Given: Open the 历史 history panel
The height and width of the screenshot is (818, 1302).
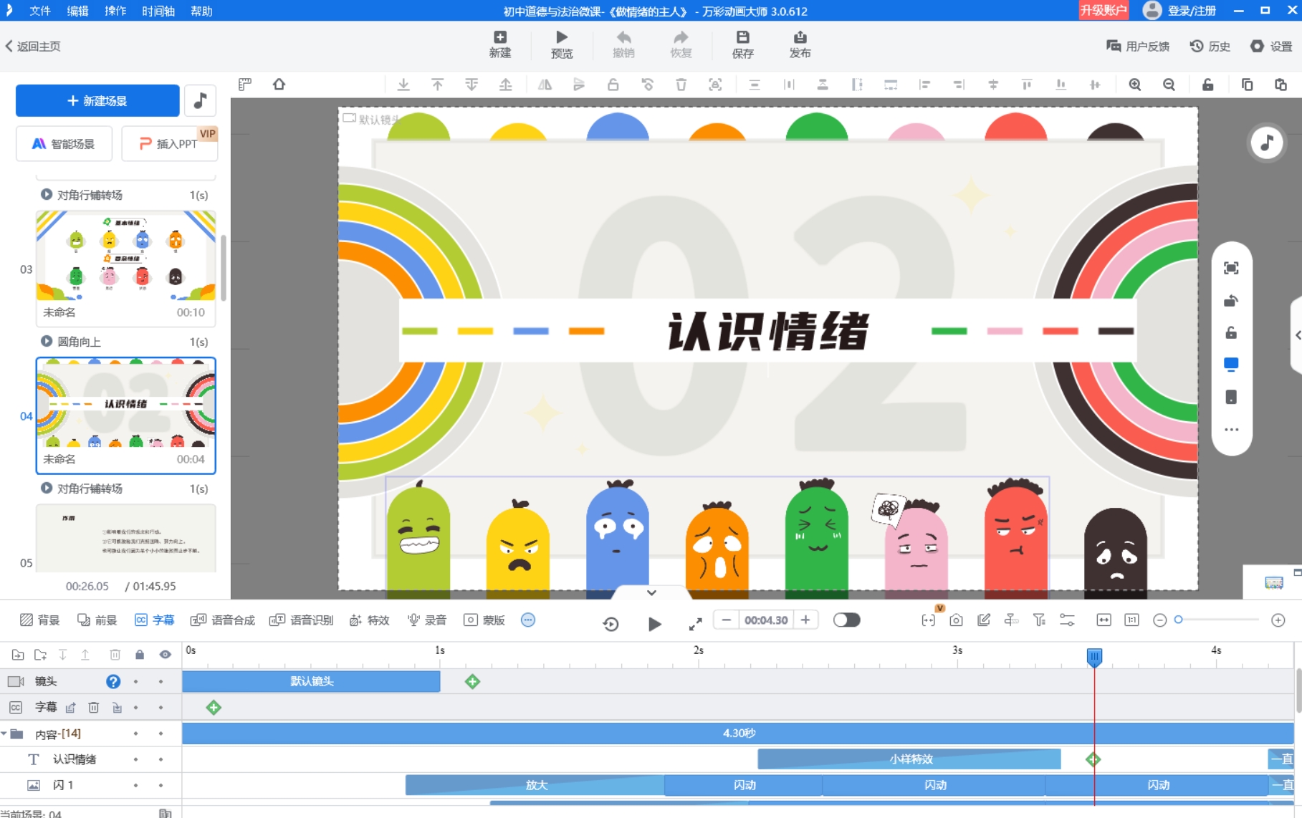Looking at the screenshot, I should click(x=1210, y=46).
